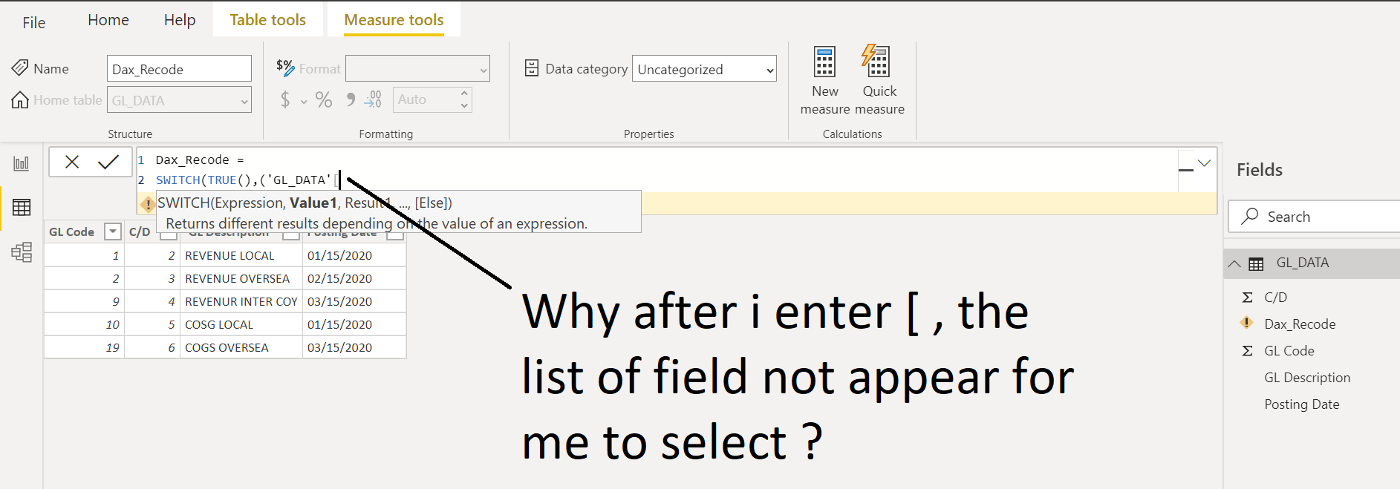
Task: Click the Auto decimal places field
Action: tap(425, 99)
